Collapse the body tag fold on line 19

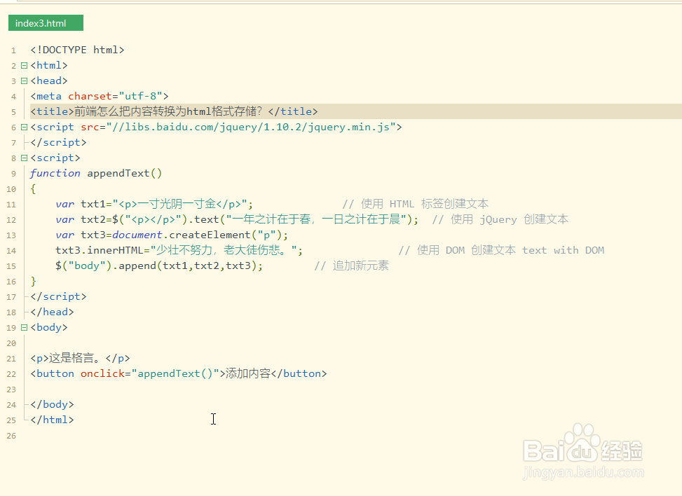25,328
